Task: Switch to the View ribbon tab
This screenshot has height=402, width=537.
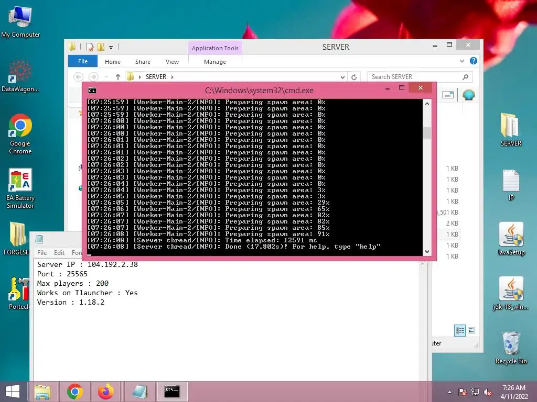Action: tap(172, 62)
